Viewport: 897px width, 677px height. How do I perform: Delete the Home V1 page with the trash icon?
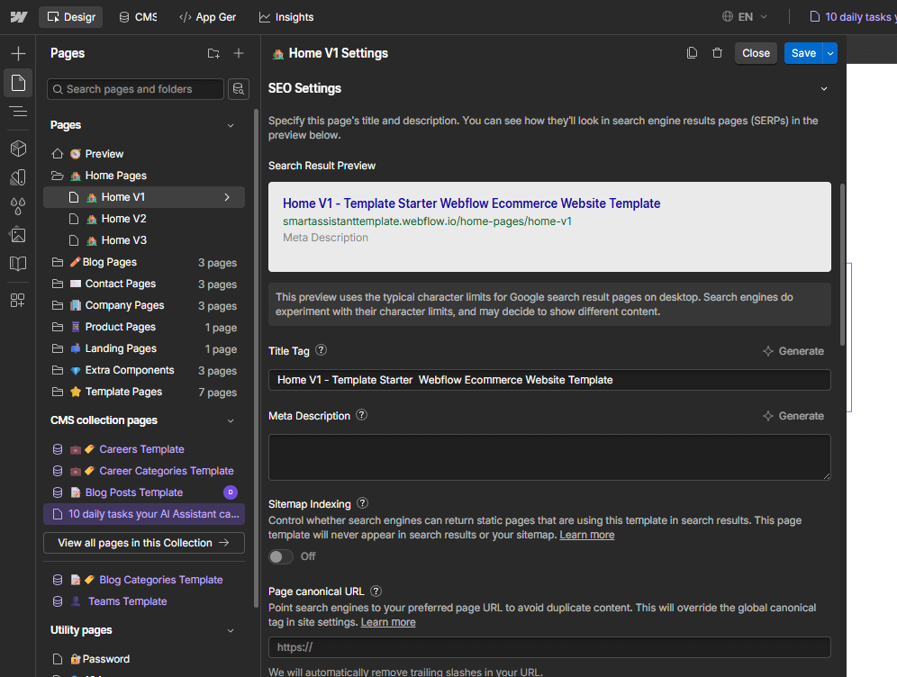point(717,53)
